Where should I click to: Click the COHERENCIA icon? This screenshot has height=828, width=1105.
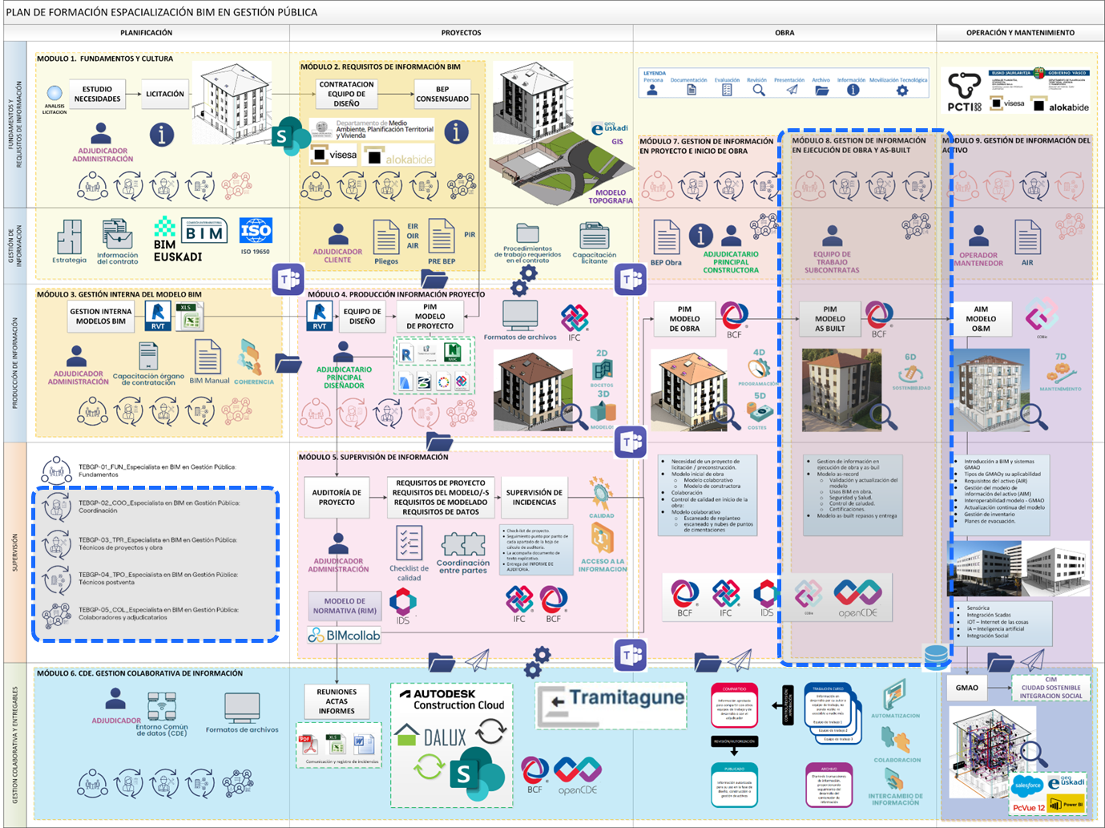(251, 357)
